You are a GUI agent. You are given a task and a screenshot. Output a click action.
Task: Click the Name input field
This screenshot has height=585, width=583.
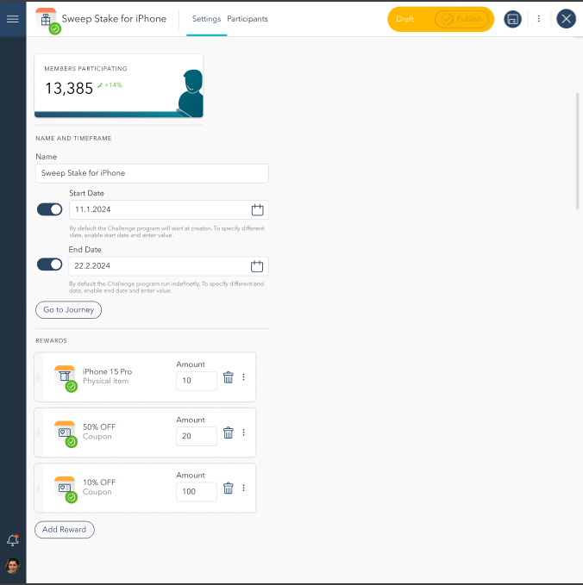pos(152,173)
